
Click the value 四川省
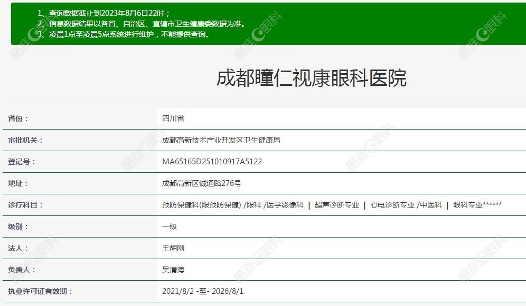click(173, 119)
